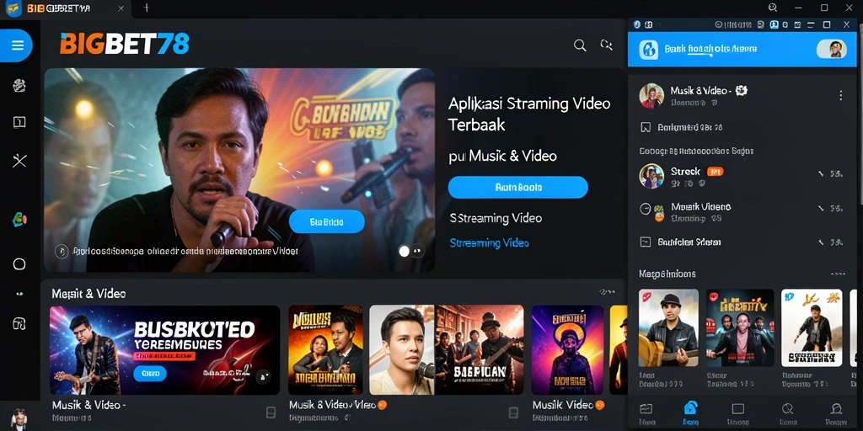Click the highlighted blue icon in panel title bar
The height and width of the screenshot is (431, 863).
pos(775,24)
